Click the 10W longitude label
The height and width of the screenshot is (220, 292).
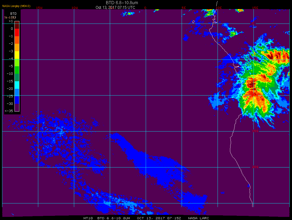pos(75,8)
